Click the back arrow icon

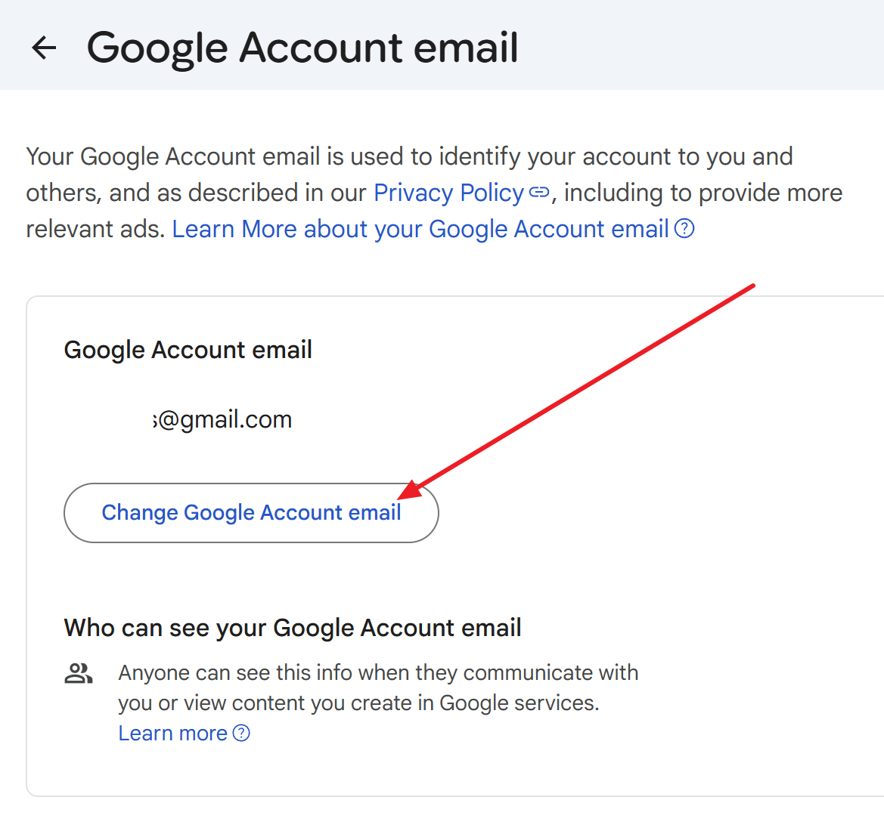point(44,48)
